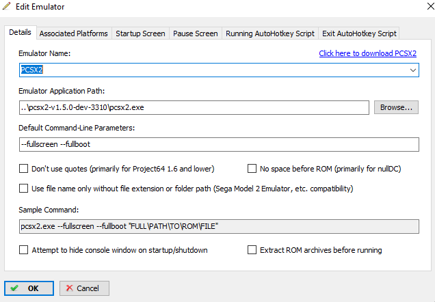This screenshot has height=302, width=435.
Task: Click the Sample Command read-only field
Action: pyautogui.click(x=219, y=226)
